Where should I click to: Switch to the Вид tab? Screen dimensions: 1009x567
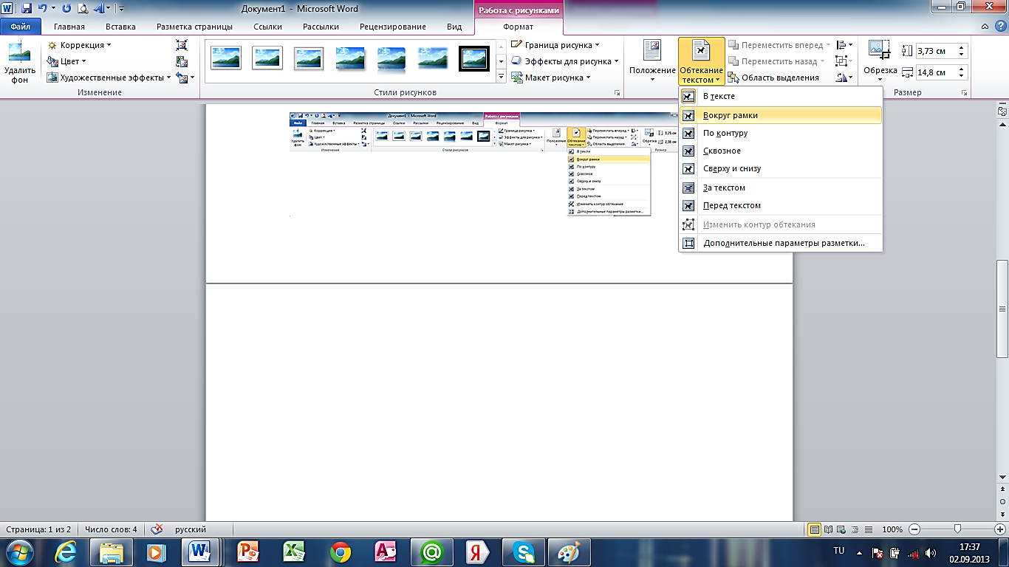454,27
